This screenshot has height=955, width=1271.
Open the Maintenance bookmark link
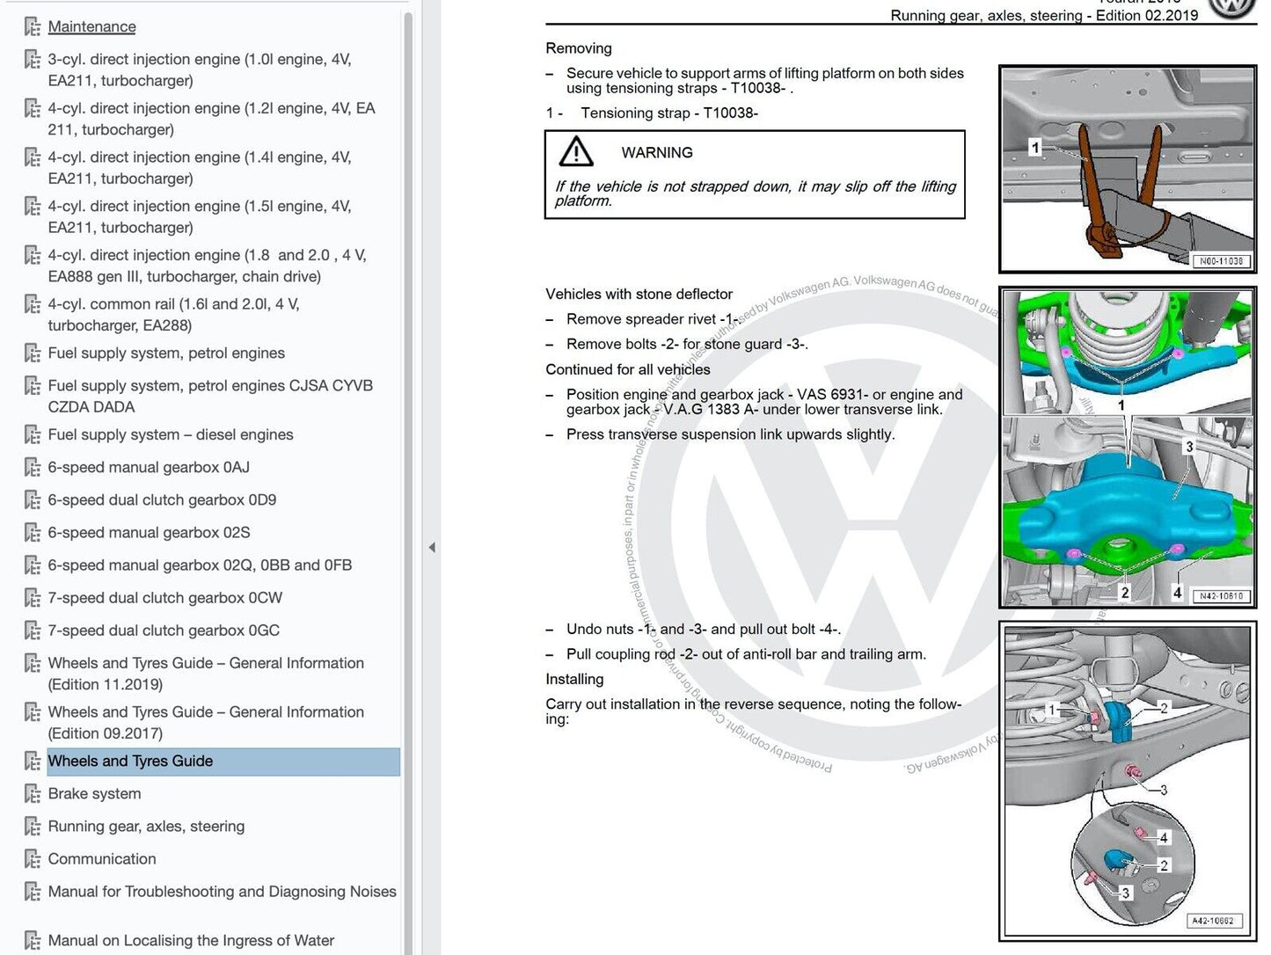pyautogui.click(x=91, y=26)
